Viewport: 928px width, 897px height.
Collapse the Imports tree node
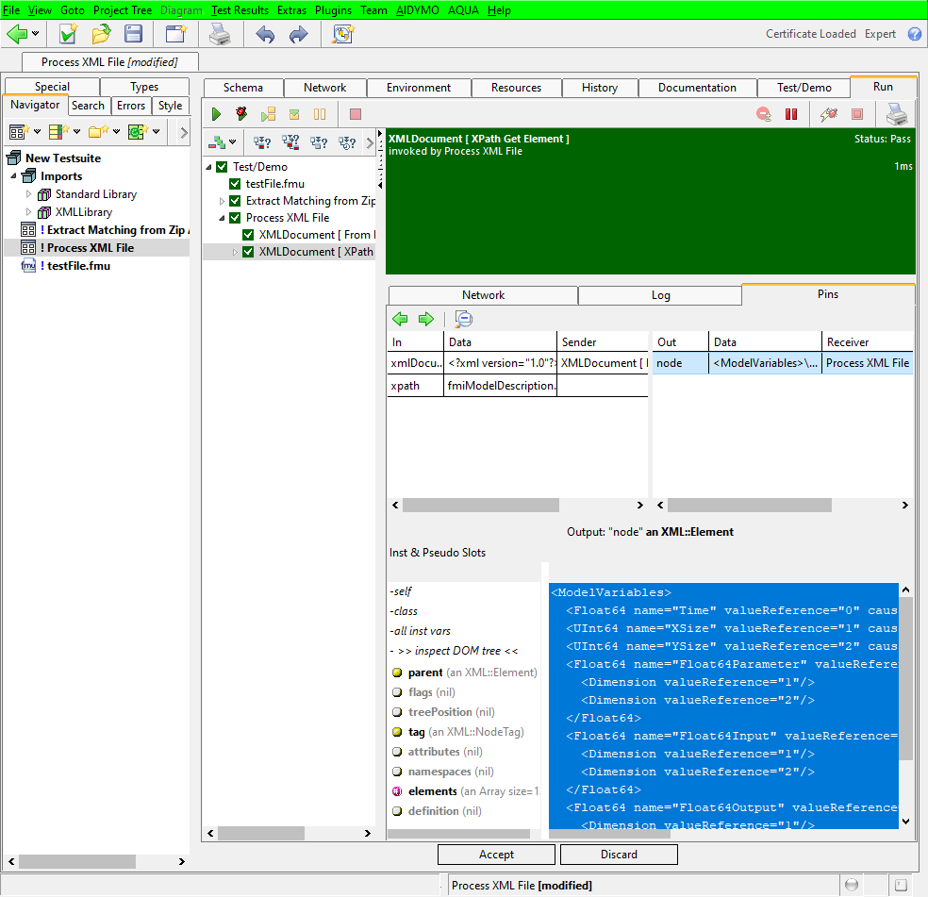point(14,176)
